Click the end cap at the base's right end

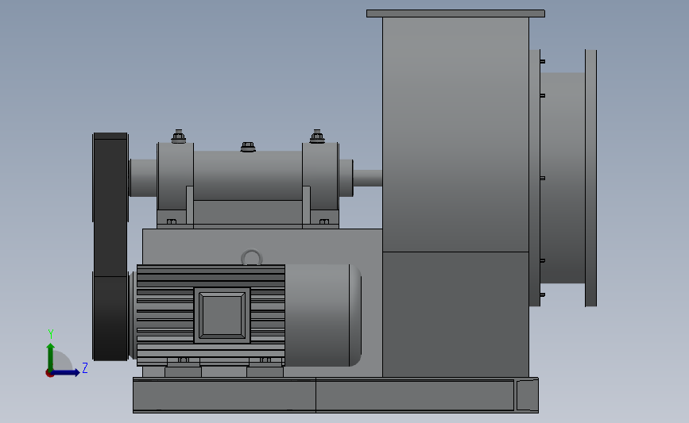point(527,395)
